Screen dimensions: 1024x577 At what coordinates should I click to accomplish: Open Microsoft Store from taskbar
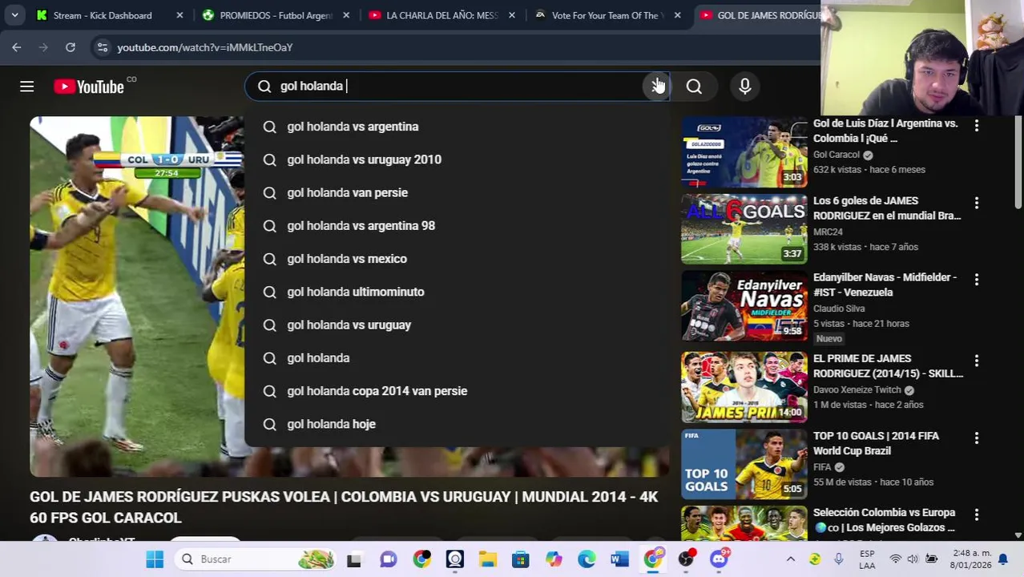[x=521, y=559]
